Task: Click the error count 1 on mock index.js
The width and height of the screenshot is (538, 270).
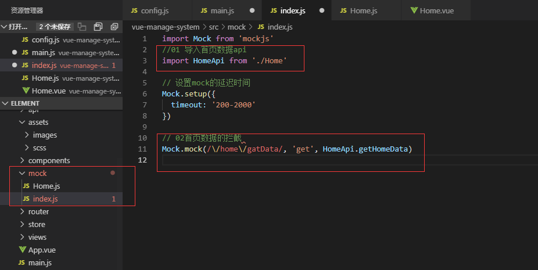Action: click(x=113, y=199)
